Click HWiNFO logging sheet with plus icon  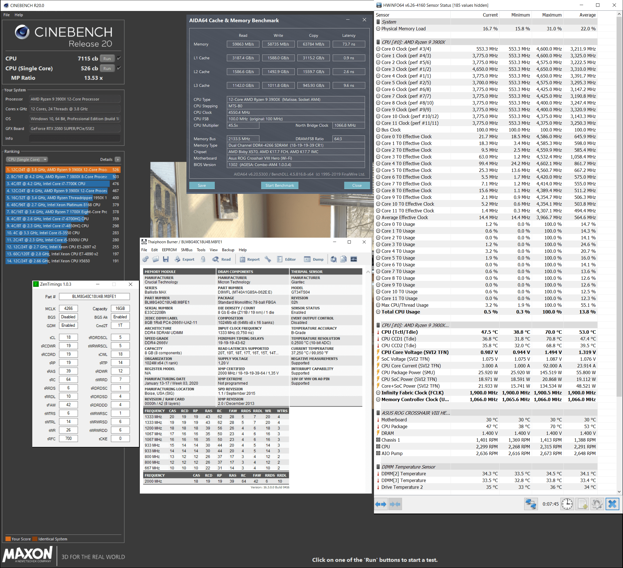583,504
